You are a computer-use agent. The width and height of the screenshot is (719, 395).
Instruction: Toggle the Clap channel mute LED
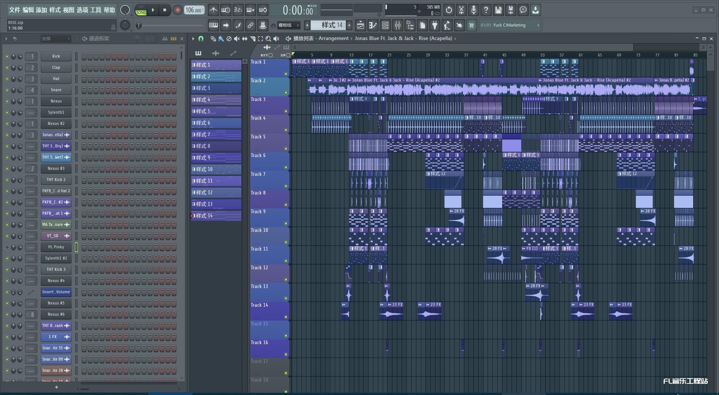point(7,68)
